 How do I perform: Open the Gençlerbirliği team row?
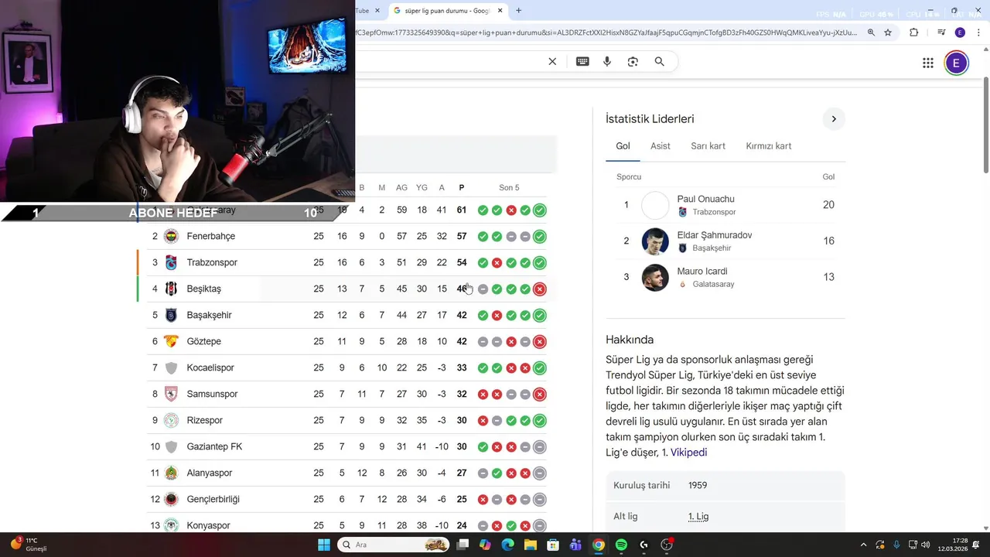pos(346,499)
